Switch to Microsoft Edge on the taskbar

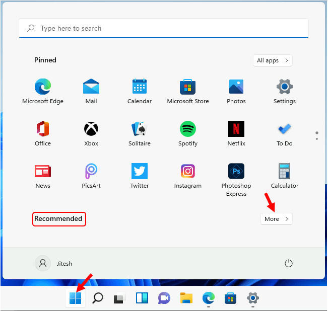(x=209, y=298)
